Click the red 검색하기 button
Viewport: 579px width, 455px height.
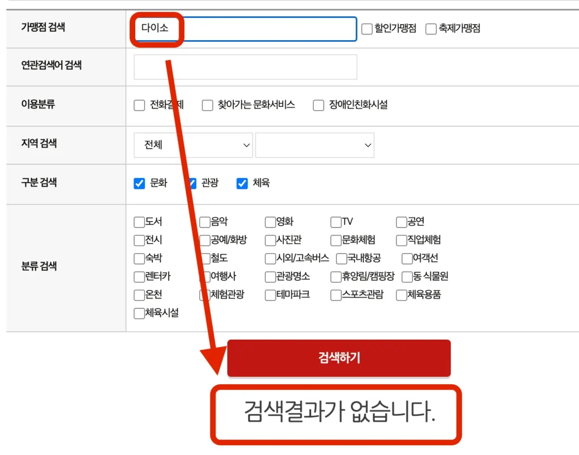pos(339,358)
